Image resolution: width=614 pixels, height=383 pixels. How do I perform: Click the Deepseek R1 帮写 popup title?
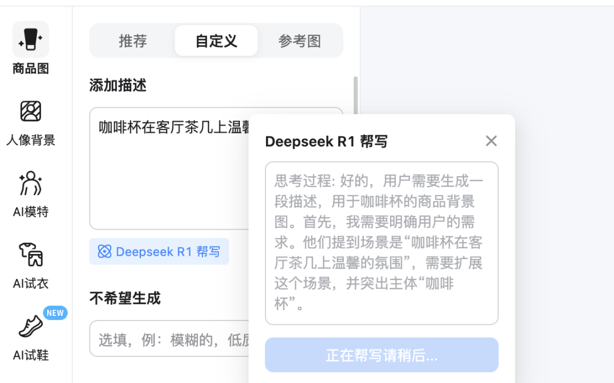(x=326, y=141)
